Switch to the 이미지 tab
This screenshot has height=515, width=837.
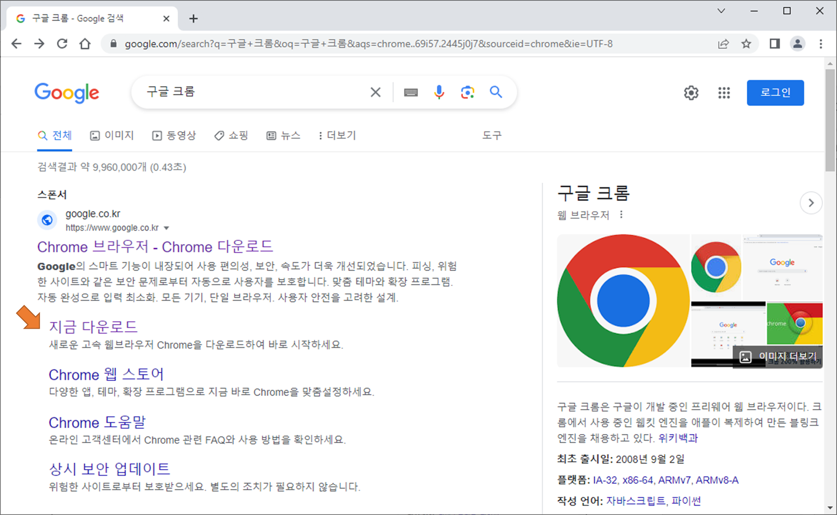point(112,136)
